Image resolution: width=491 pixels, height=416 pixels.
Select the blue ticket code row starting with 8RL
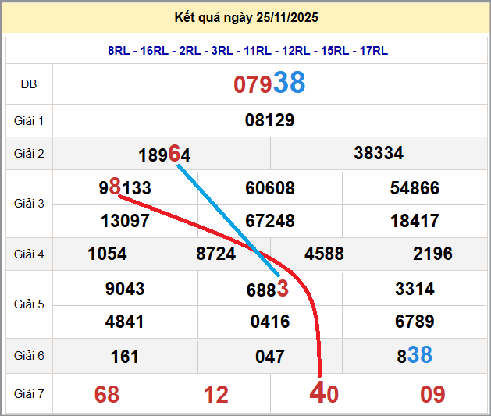tap(247, 51)
